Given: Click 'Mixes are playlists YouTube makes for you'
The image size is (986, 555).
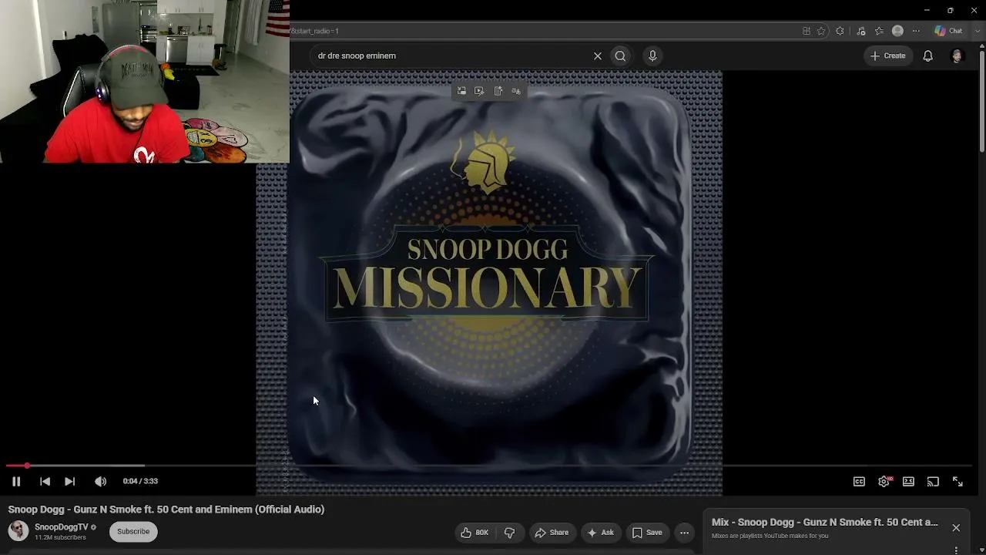Looking at the screenshot, I should click(x=770, y=536).
